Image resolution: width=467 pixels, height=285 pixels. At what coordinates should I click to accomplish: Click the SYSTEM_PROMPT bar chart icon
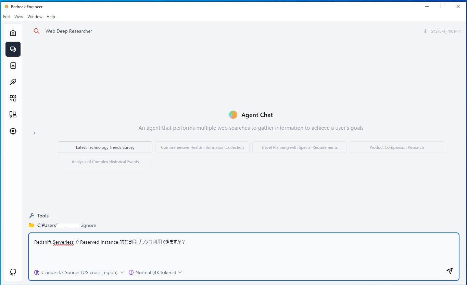(426, 31)
